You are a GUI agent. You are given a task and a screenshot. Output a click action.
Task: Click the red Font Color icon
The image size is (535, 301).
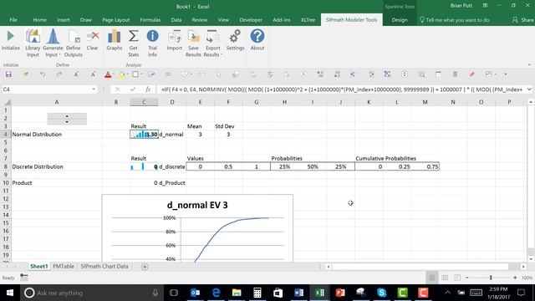108,74
